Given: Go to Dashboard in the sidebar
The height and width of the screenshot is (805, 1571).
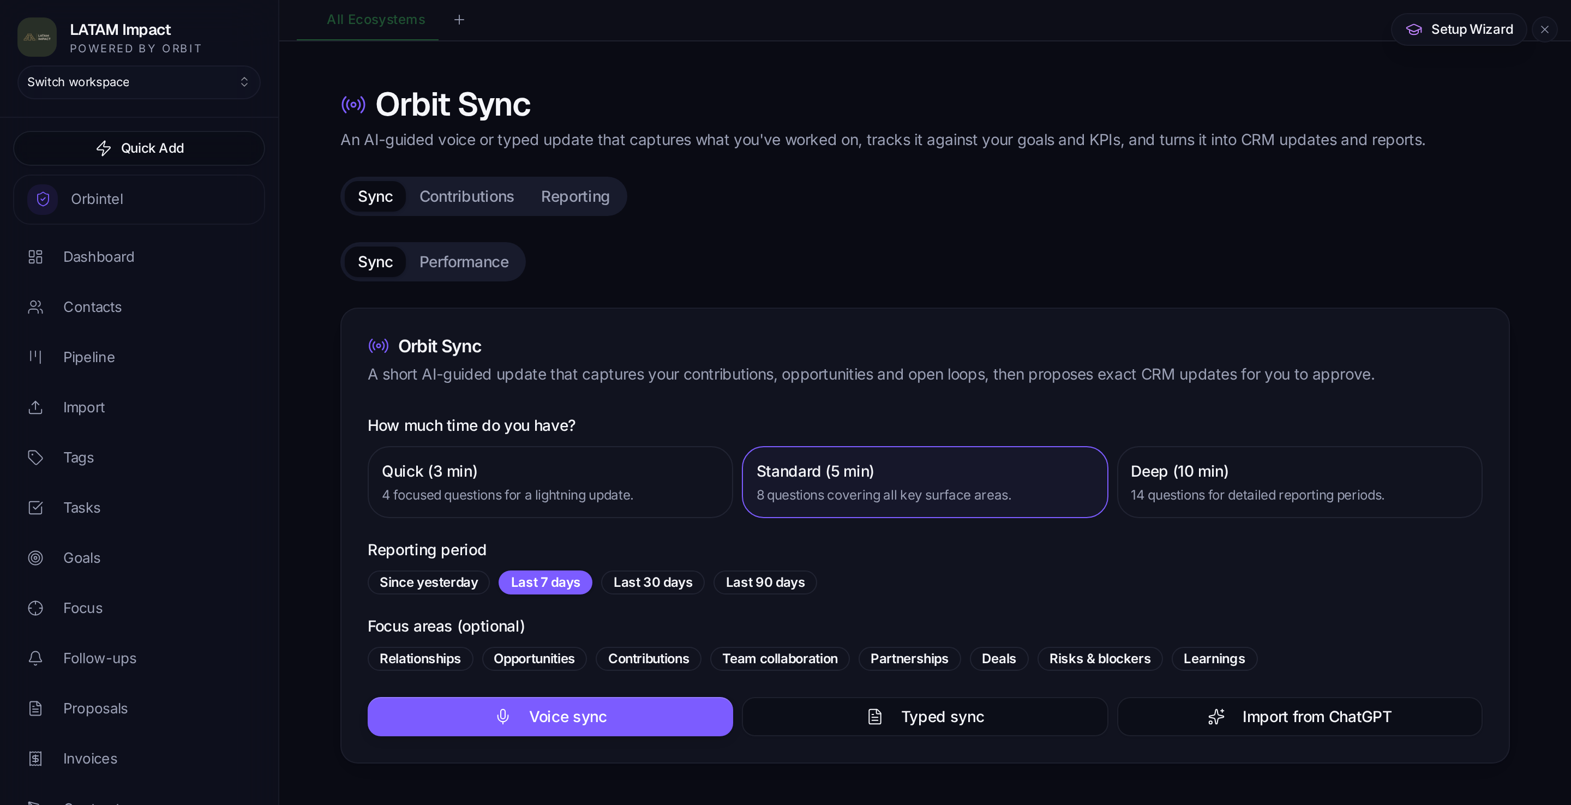Looking at the screenshot, I should (x=139, y=257).
